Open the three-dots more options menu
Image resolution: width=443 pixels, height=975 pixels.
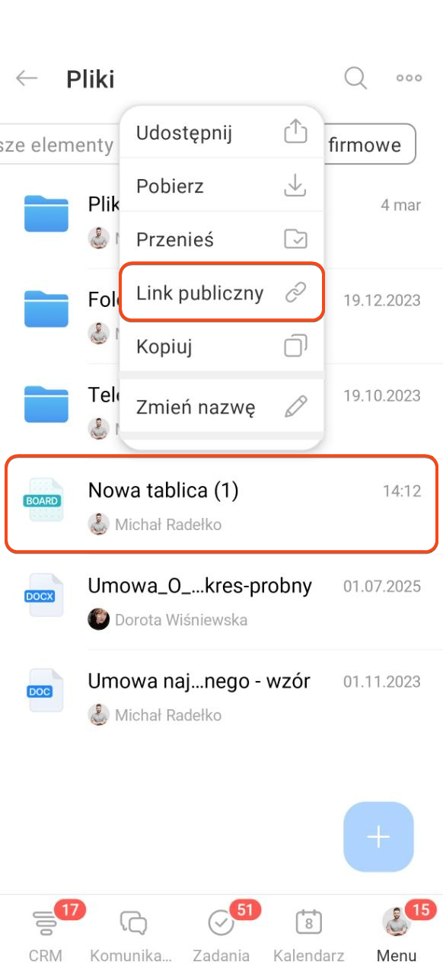click(409, 78)
